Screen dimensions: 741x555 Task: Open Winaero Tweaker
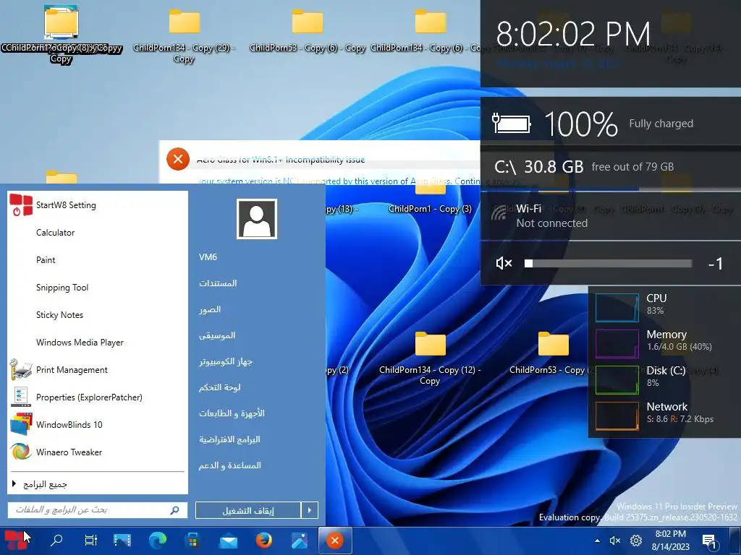[98, 452]
